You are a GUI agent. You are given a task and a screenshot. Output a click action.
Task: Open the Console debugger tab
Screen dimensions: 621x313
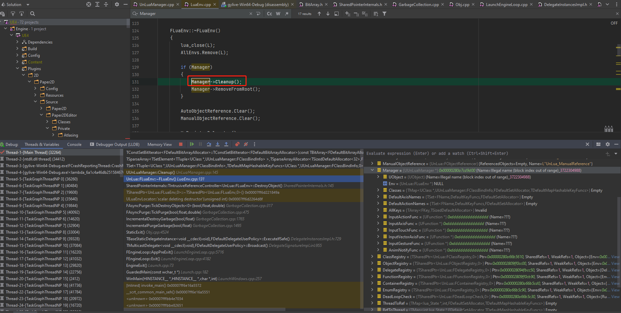[74, 144]
